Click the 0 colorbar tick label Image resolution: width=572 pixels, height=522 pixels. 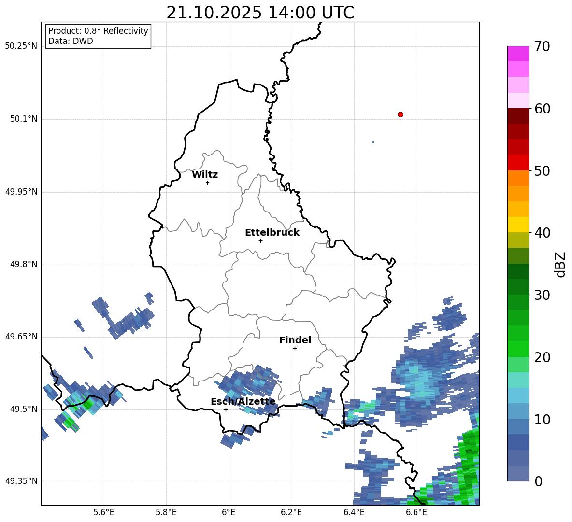tap(538, 481)
